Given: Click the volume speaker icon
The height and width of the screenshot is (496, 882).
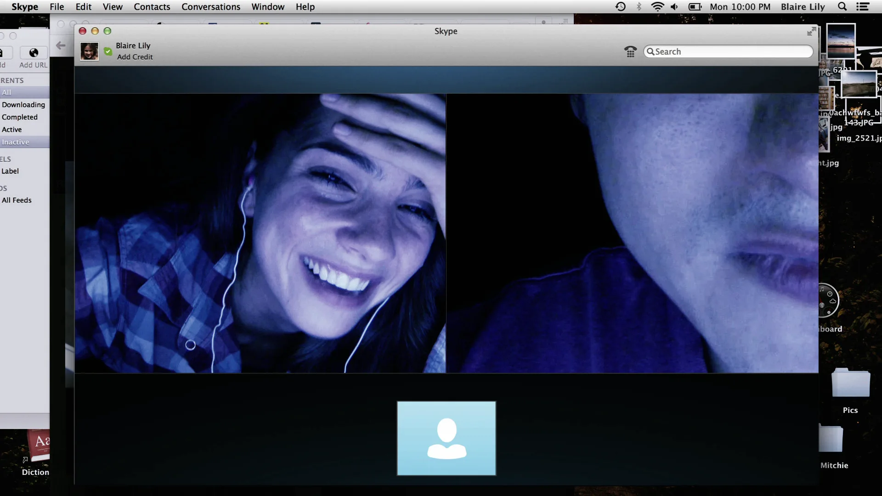Looking at the screenshot, I should click(674, 7).
